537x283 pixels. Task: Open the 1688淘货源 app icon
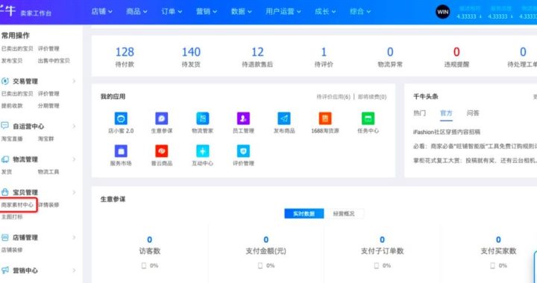pyautogui.click(x=325, y=118)
